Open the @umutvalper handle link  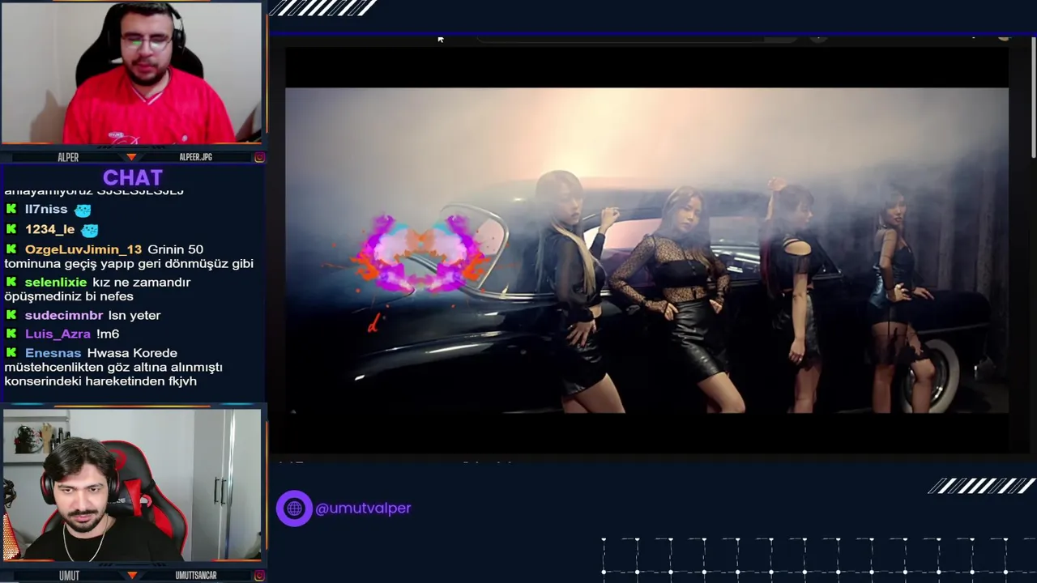[363, 509]
